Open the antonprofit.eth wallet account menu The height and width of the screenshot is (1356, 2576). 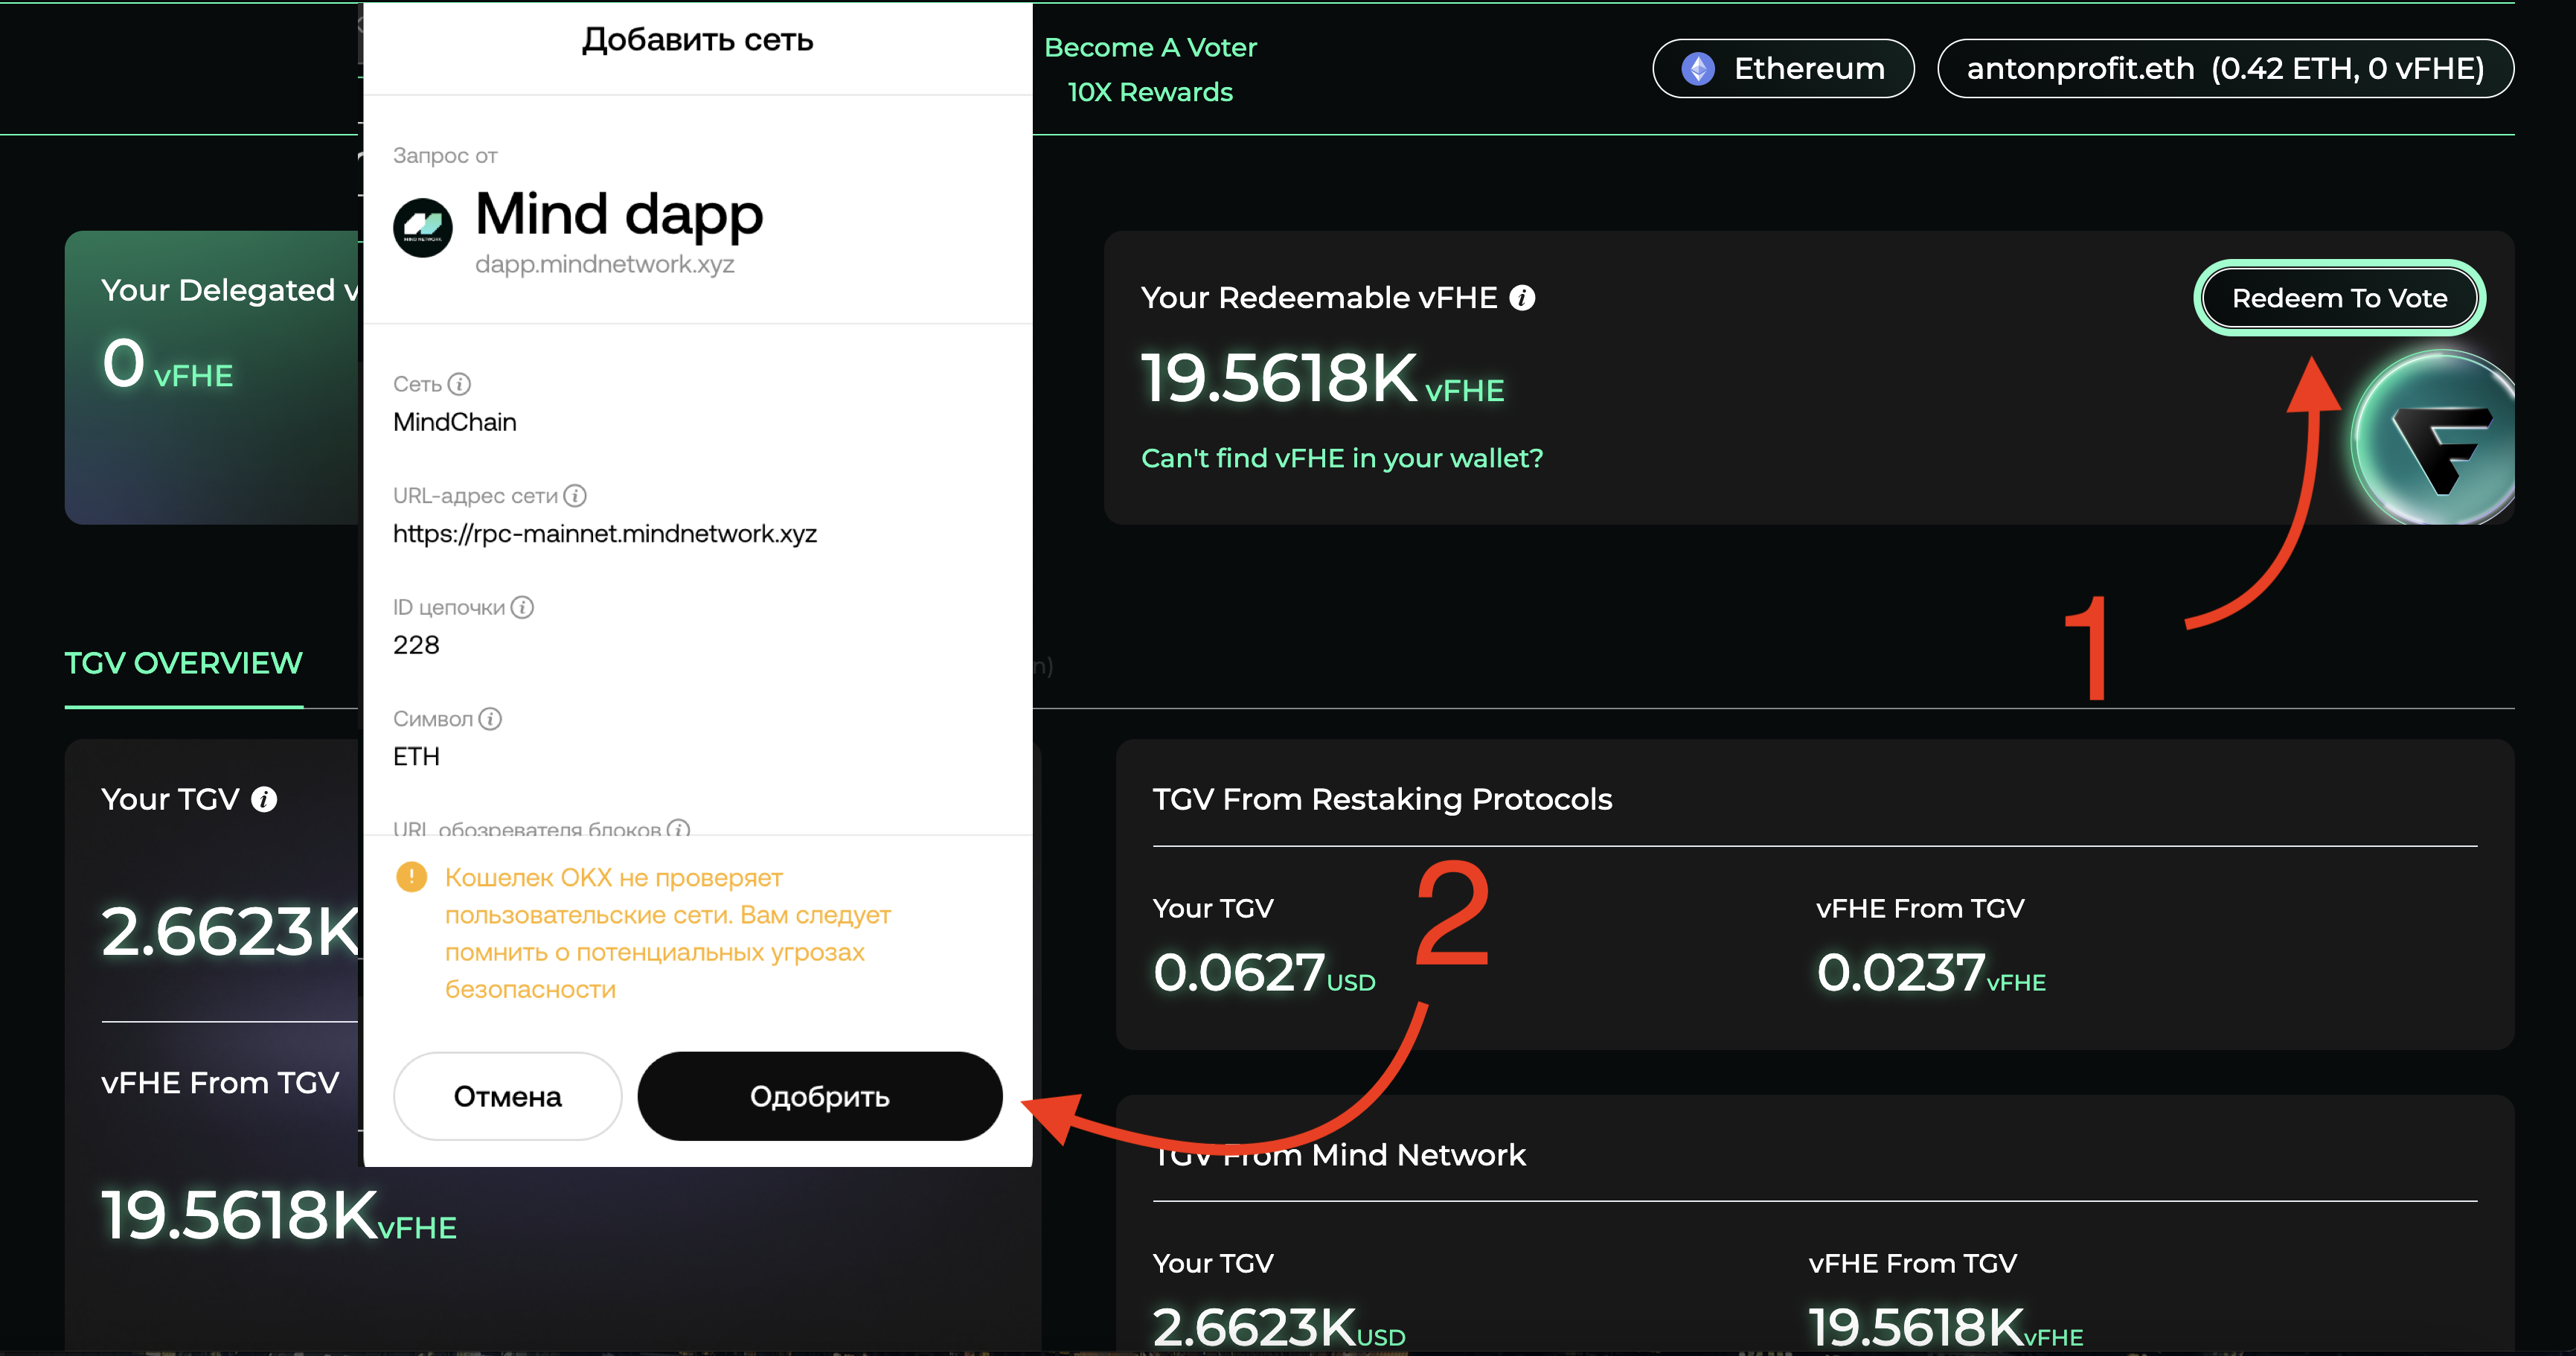pyautogui.click(x=2225, y=69)
